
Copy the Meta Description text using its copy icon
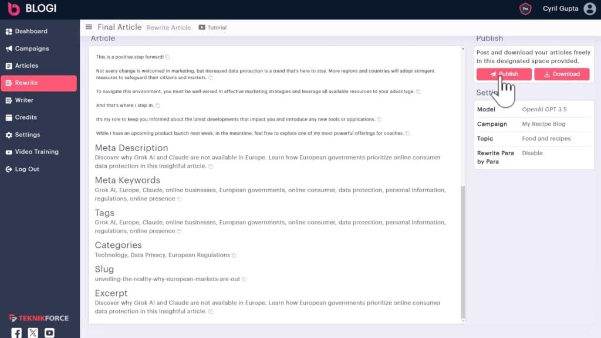211,166
